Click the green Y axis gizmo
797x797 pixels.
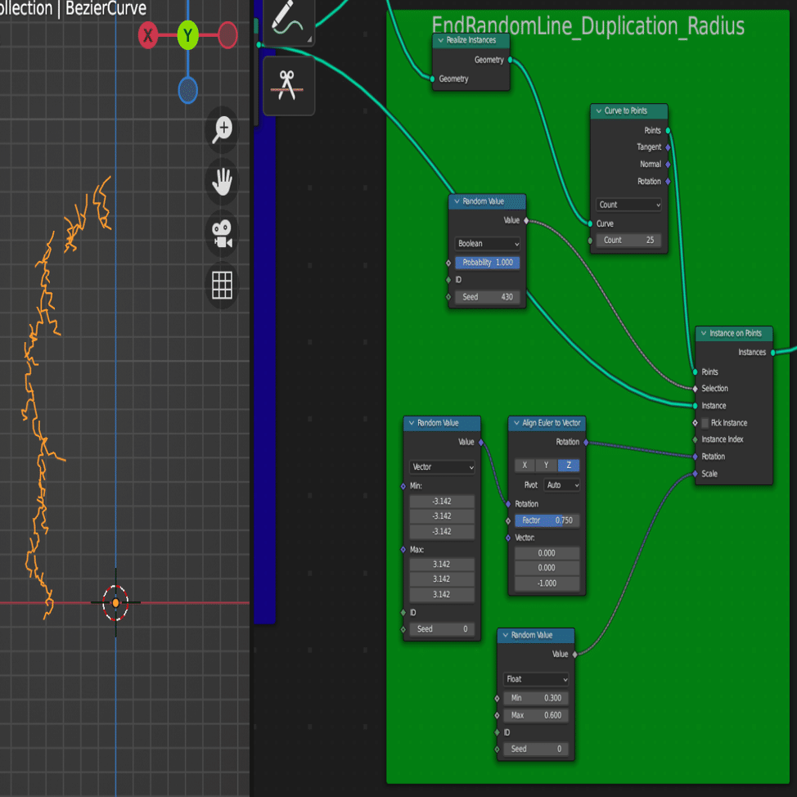tap(187, 35)
